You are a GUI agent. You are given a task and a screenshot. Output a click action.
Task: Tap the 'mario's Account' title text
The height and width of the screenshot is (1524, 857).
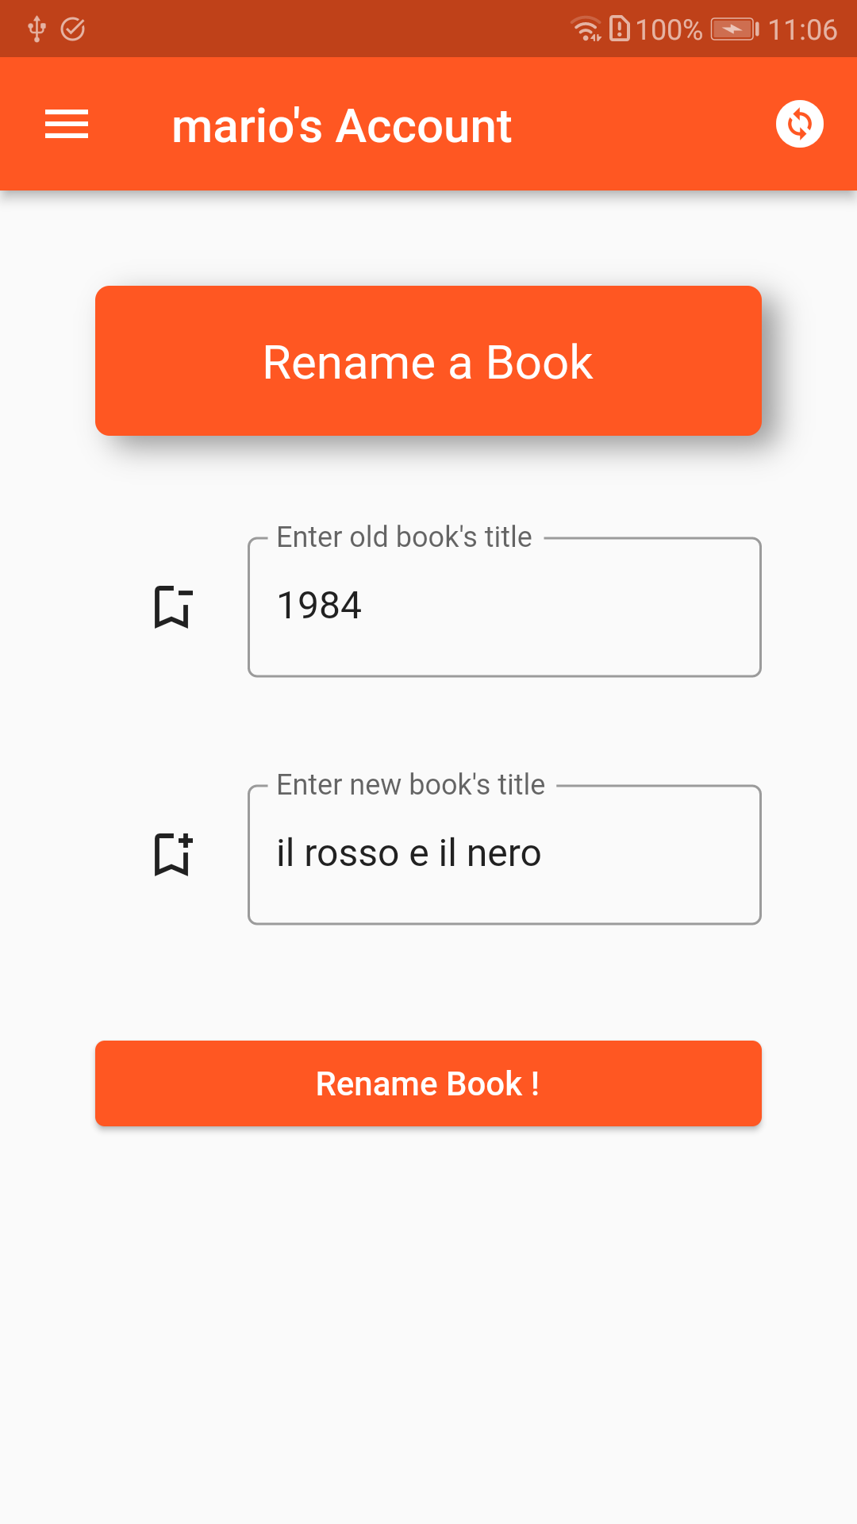[342, 124]
